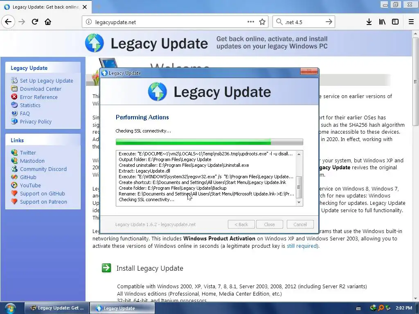Reload the page with the refresh icon
This screenshot has width=419, height=314.
[x=35, y=22]
